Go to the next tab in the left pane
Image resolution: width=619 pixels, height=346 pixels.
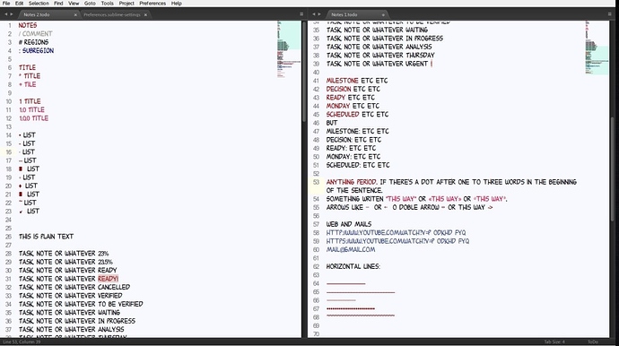coord(12,14)
